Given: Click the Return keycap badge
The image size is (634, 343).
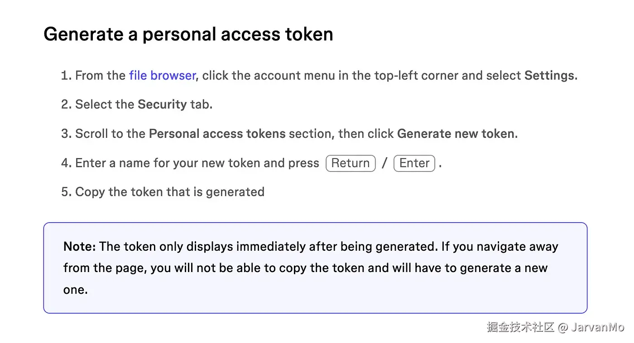Looking at the screenshot, I should tap(351, 163).
